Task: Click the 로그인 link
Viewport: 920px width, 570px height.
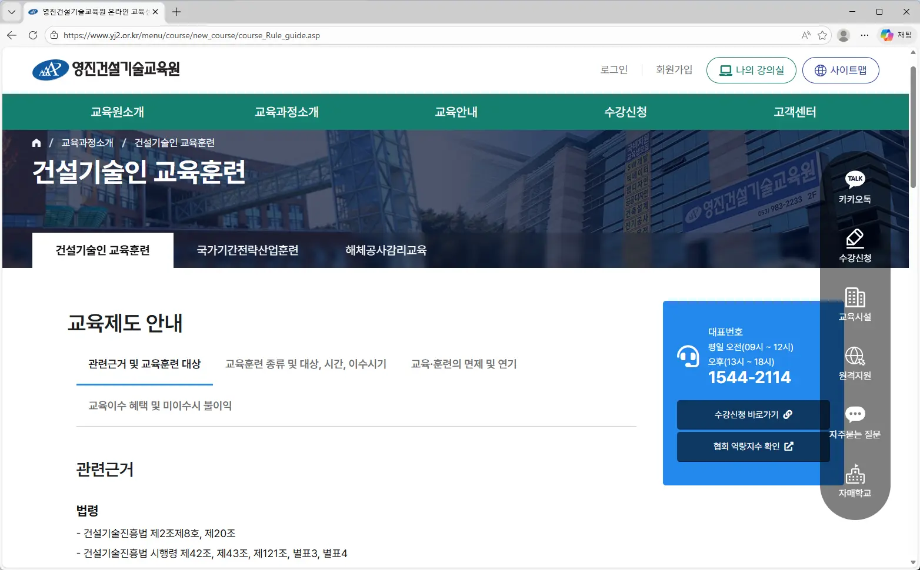Action: coord(614,69)
